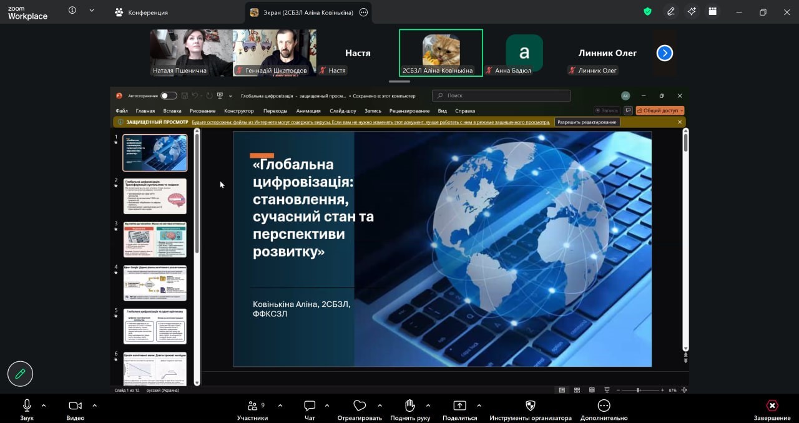The width and height of the screenshot is (799, 423).
Task: Open the Чат chat panel
Action: pyautogui.click(x=310, y=410)
